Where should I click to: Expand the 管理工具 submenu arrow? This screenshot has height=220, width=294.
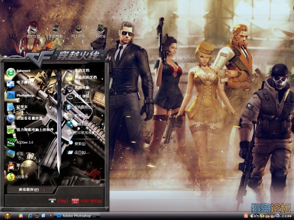pyautogui.click(x=102, y=116)
